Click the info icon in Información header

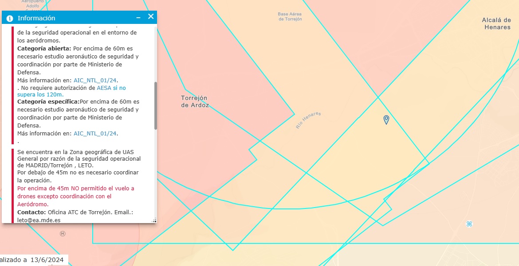click(10, 18)
